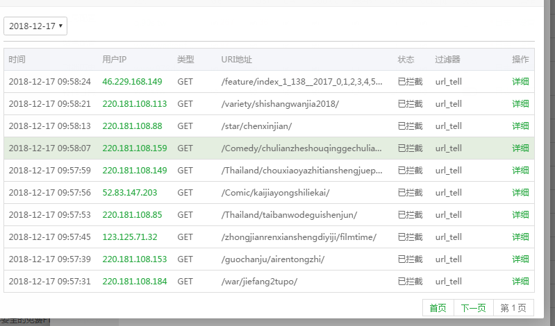Click the 第 1 页 page indicator
The height and width of the screenshot is (326, 555).
(x=513, y=308)
